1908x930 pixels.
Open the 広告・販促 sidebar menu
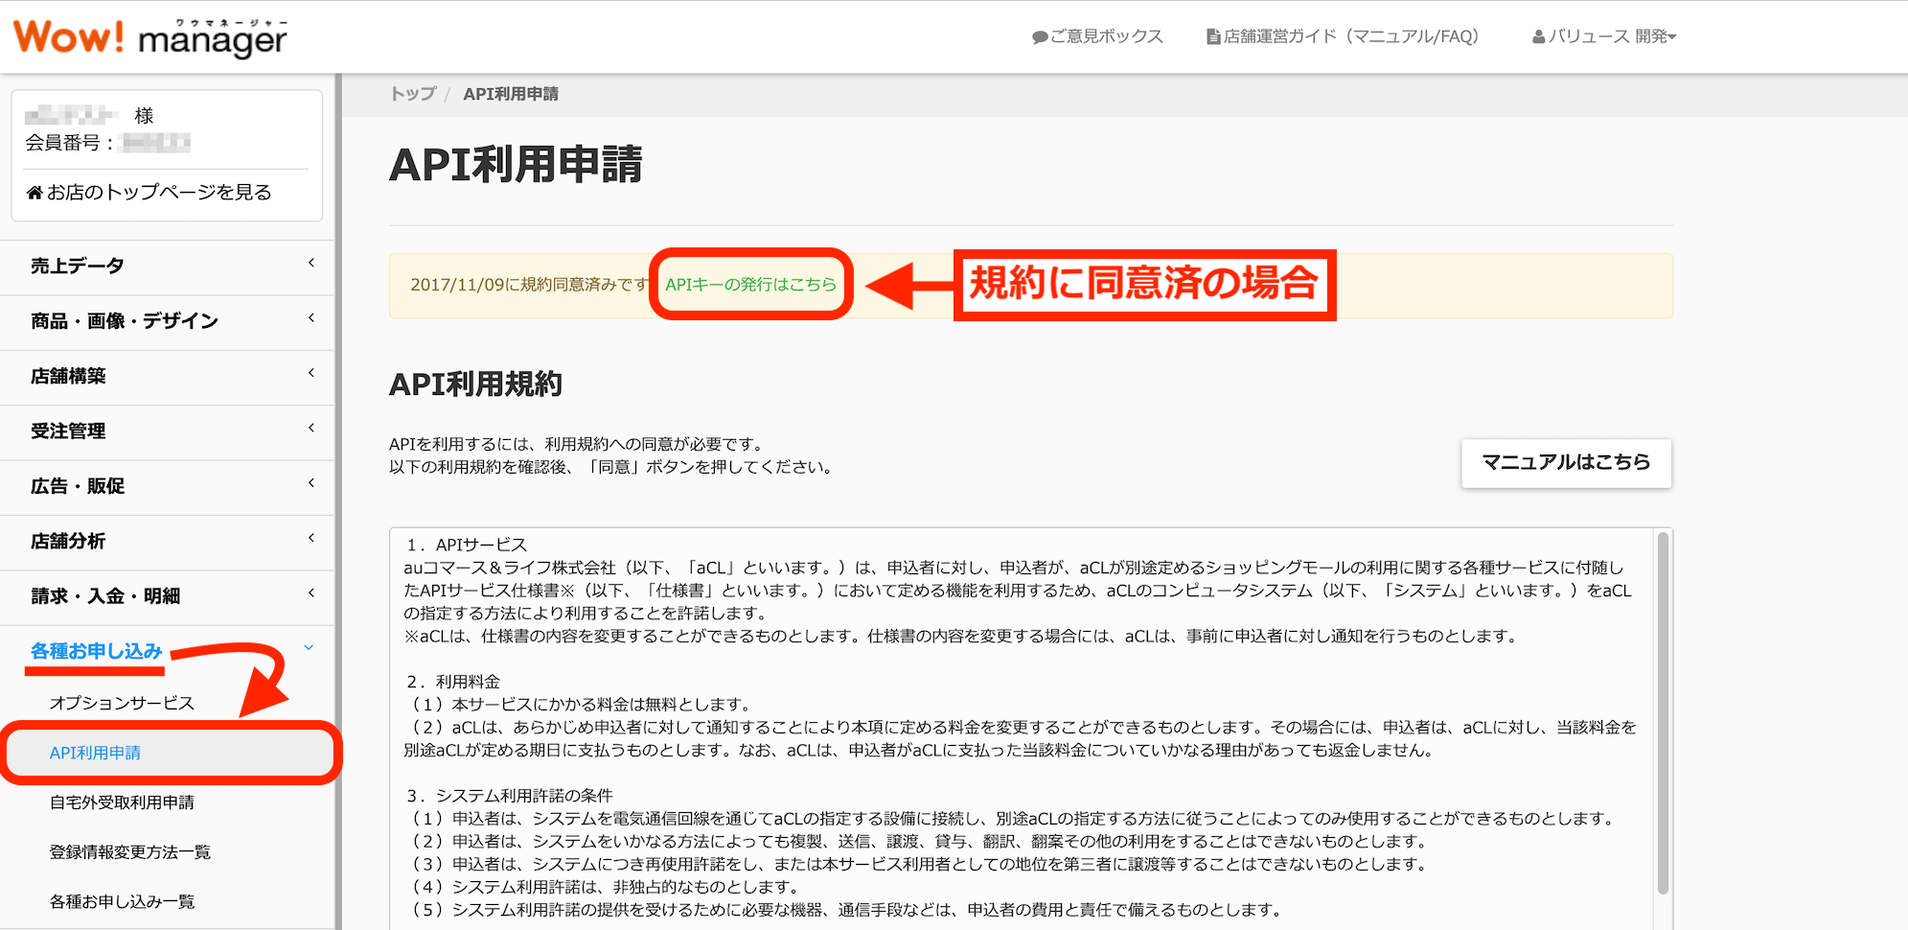tap(78, 486)
